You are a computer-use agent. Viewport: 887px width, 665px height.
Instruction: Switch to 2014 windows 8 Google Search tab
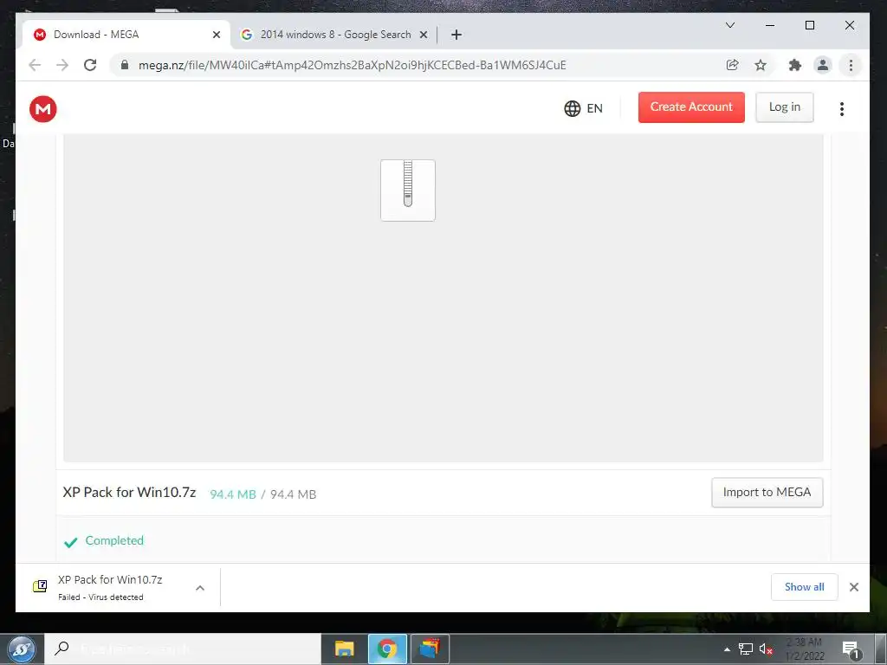335,35
